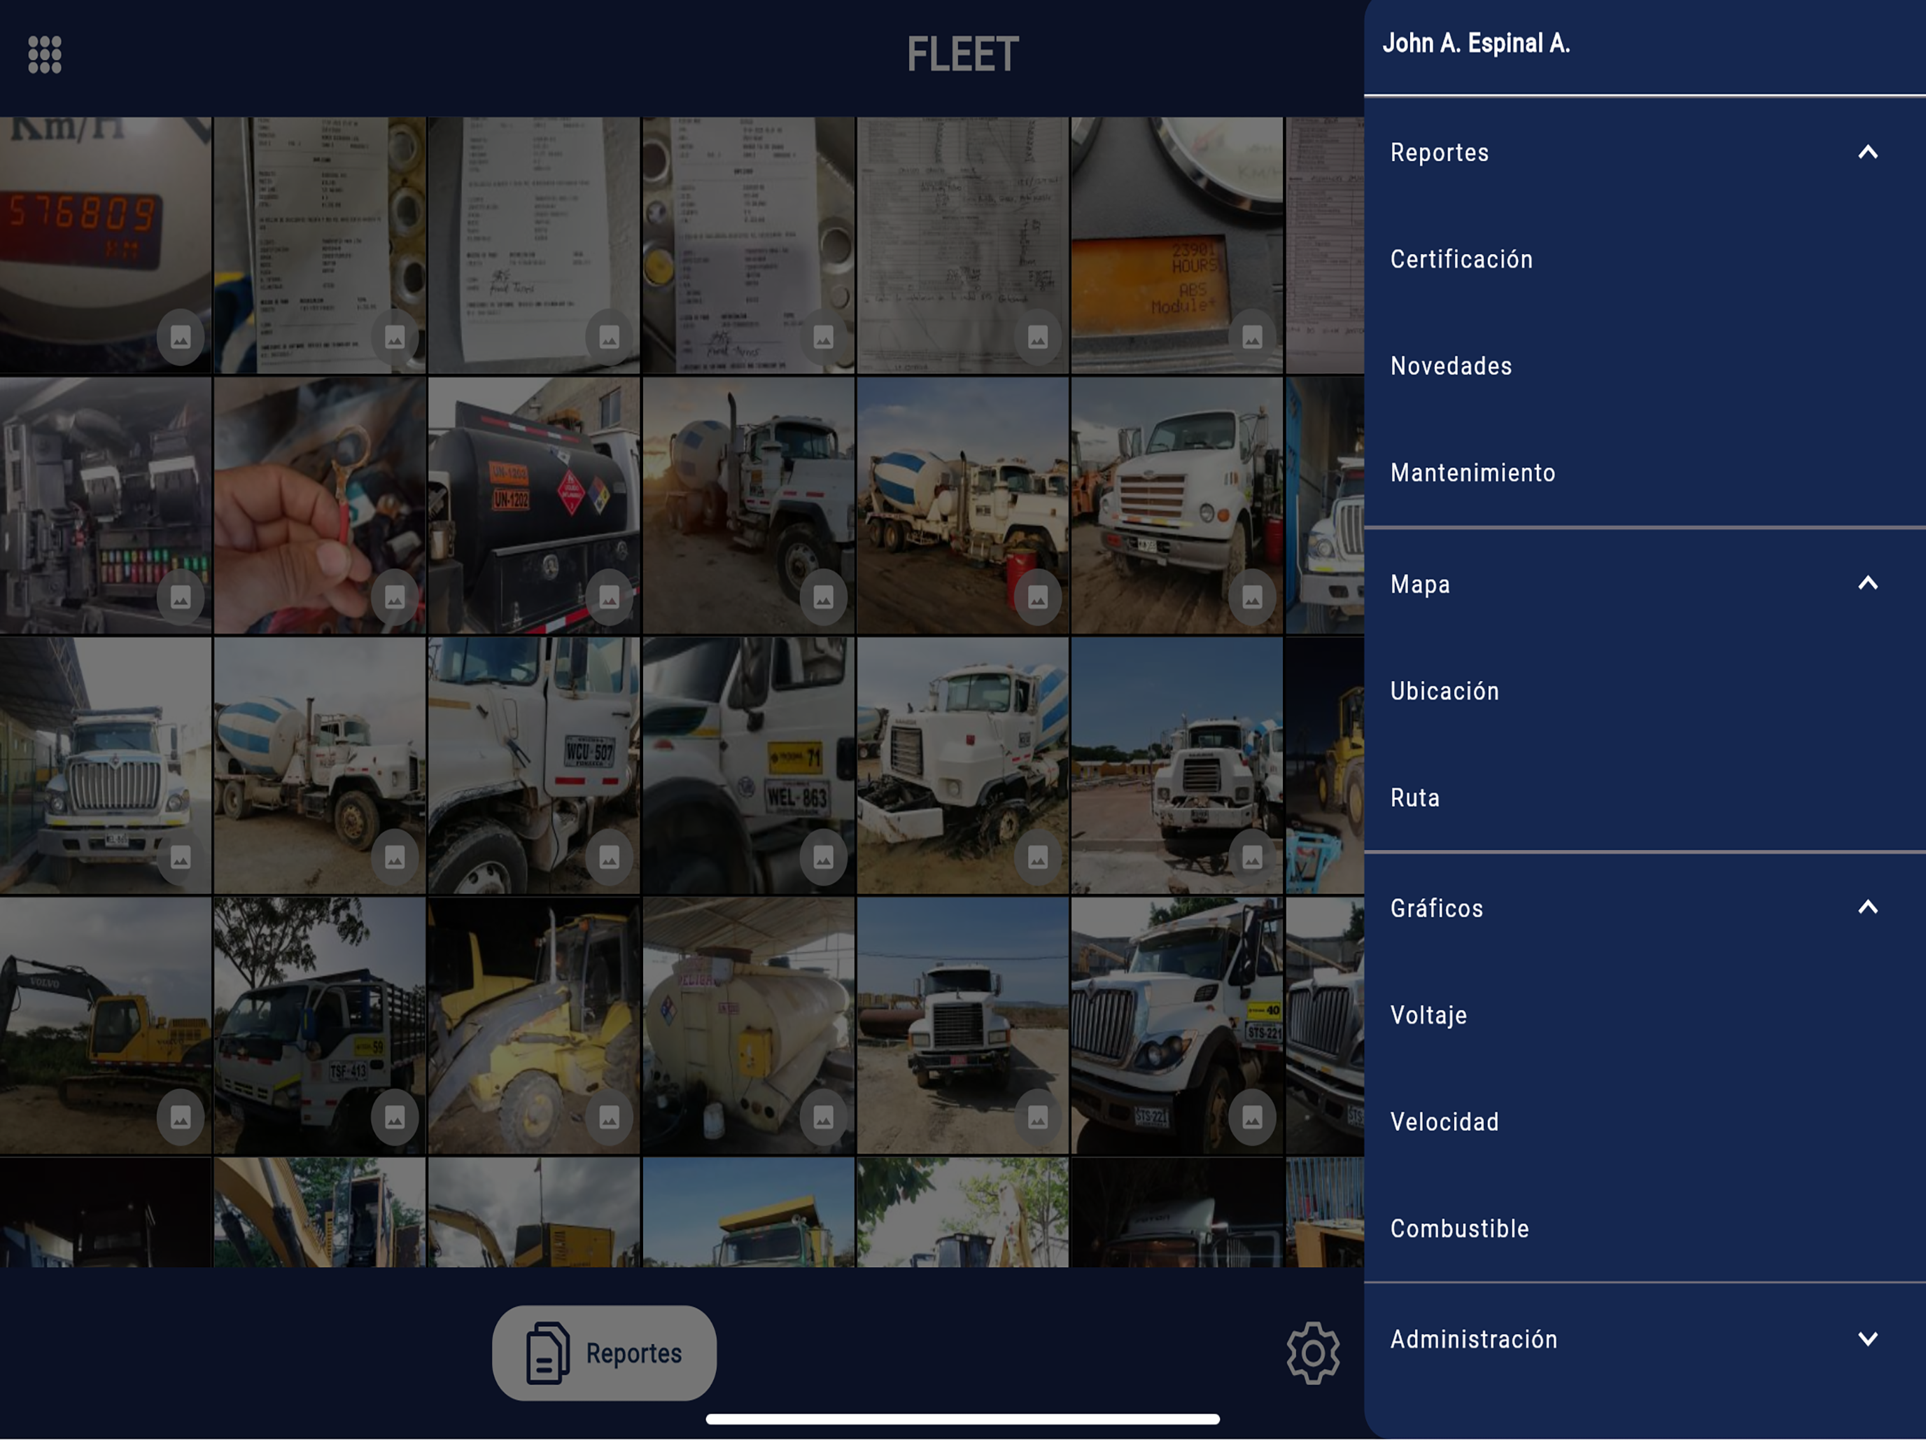Open the WEL-863 truck thumbnail
This screenshot has height=1445, width=1926.
click(x=748, y=766)
